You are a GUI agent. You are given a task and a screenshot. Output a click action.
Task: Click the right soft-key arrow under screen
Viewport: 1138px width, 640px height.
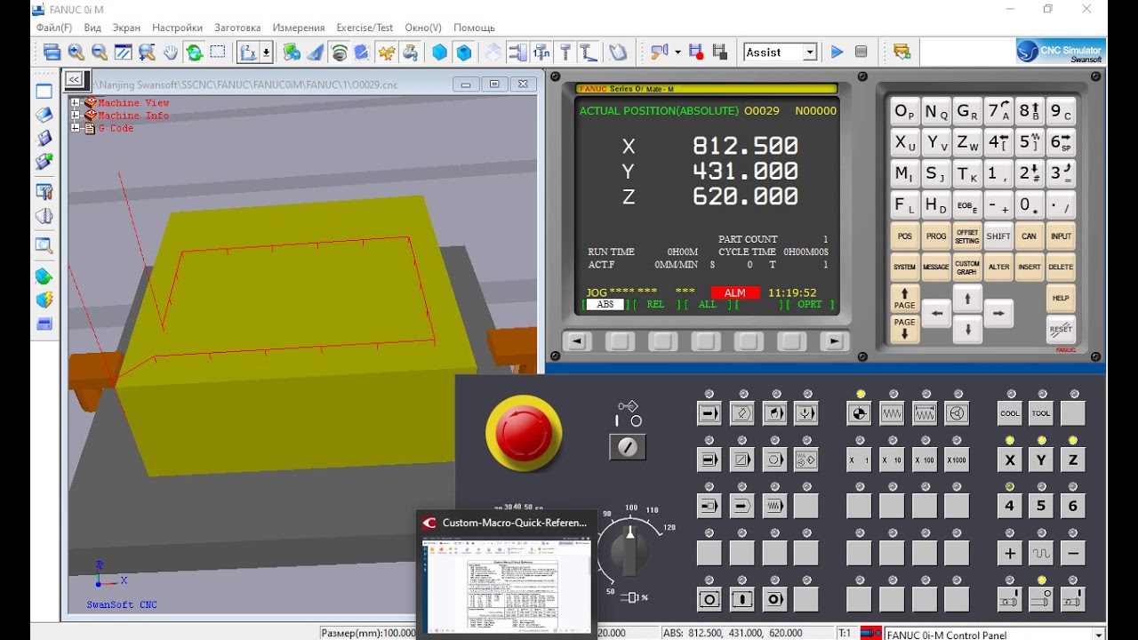coord(834,341)
